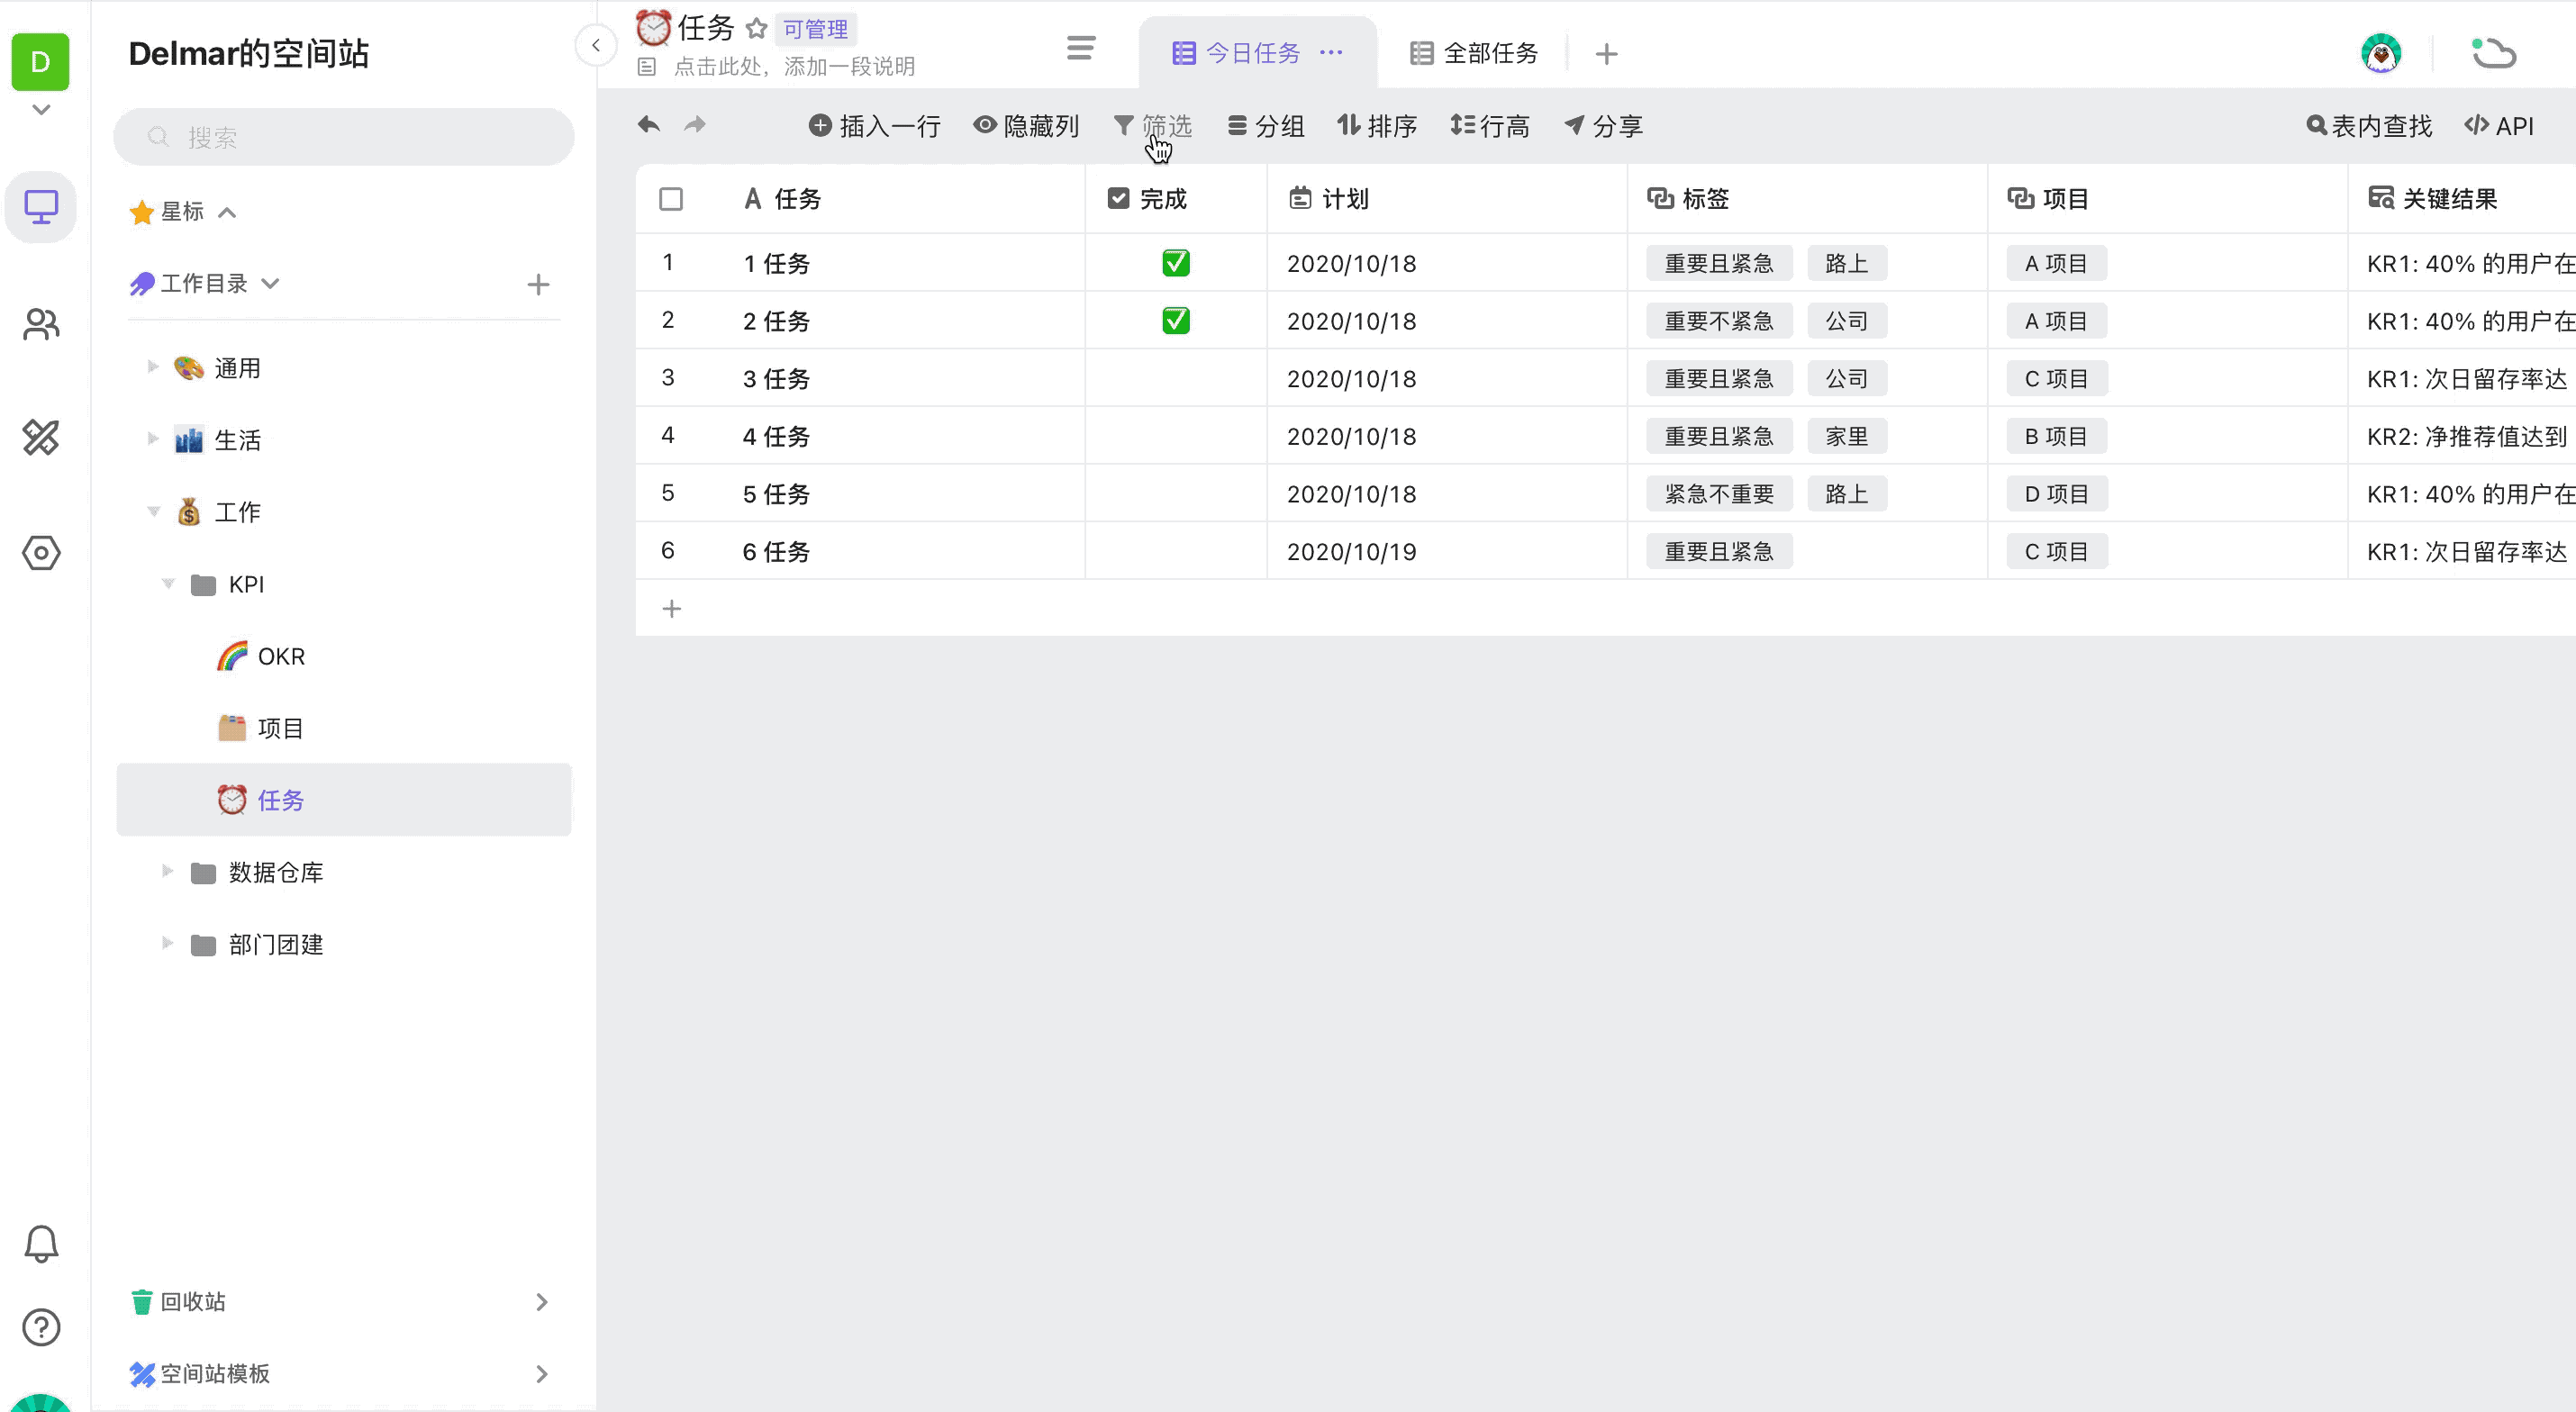Click the undo arrow icon

tap(648, 125)
